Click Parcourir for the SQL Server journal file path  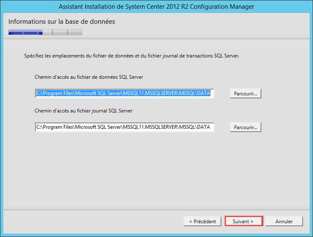point(245,127)
